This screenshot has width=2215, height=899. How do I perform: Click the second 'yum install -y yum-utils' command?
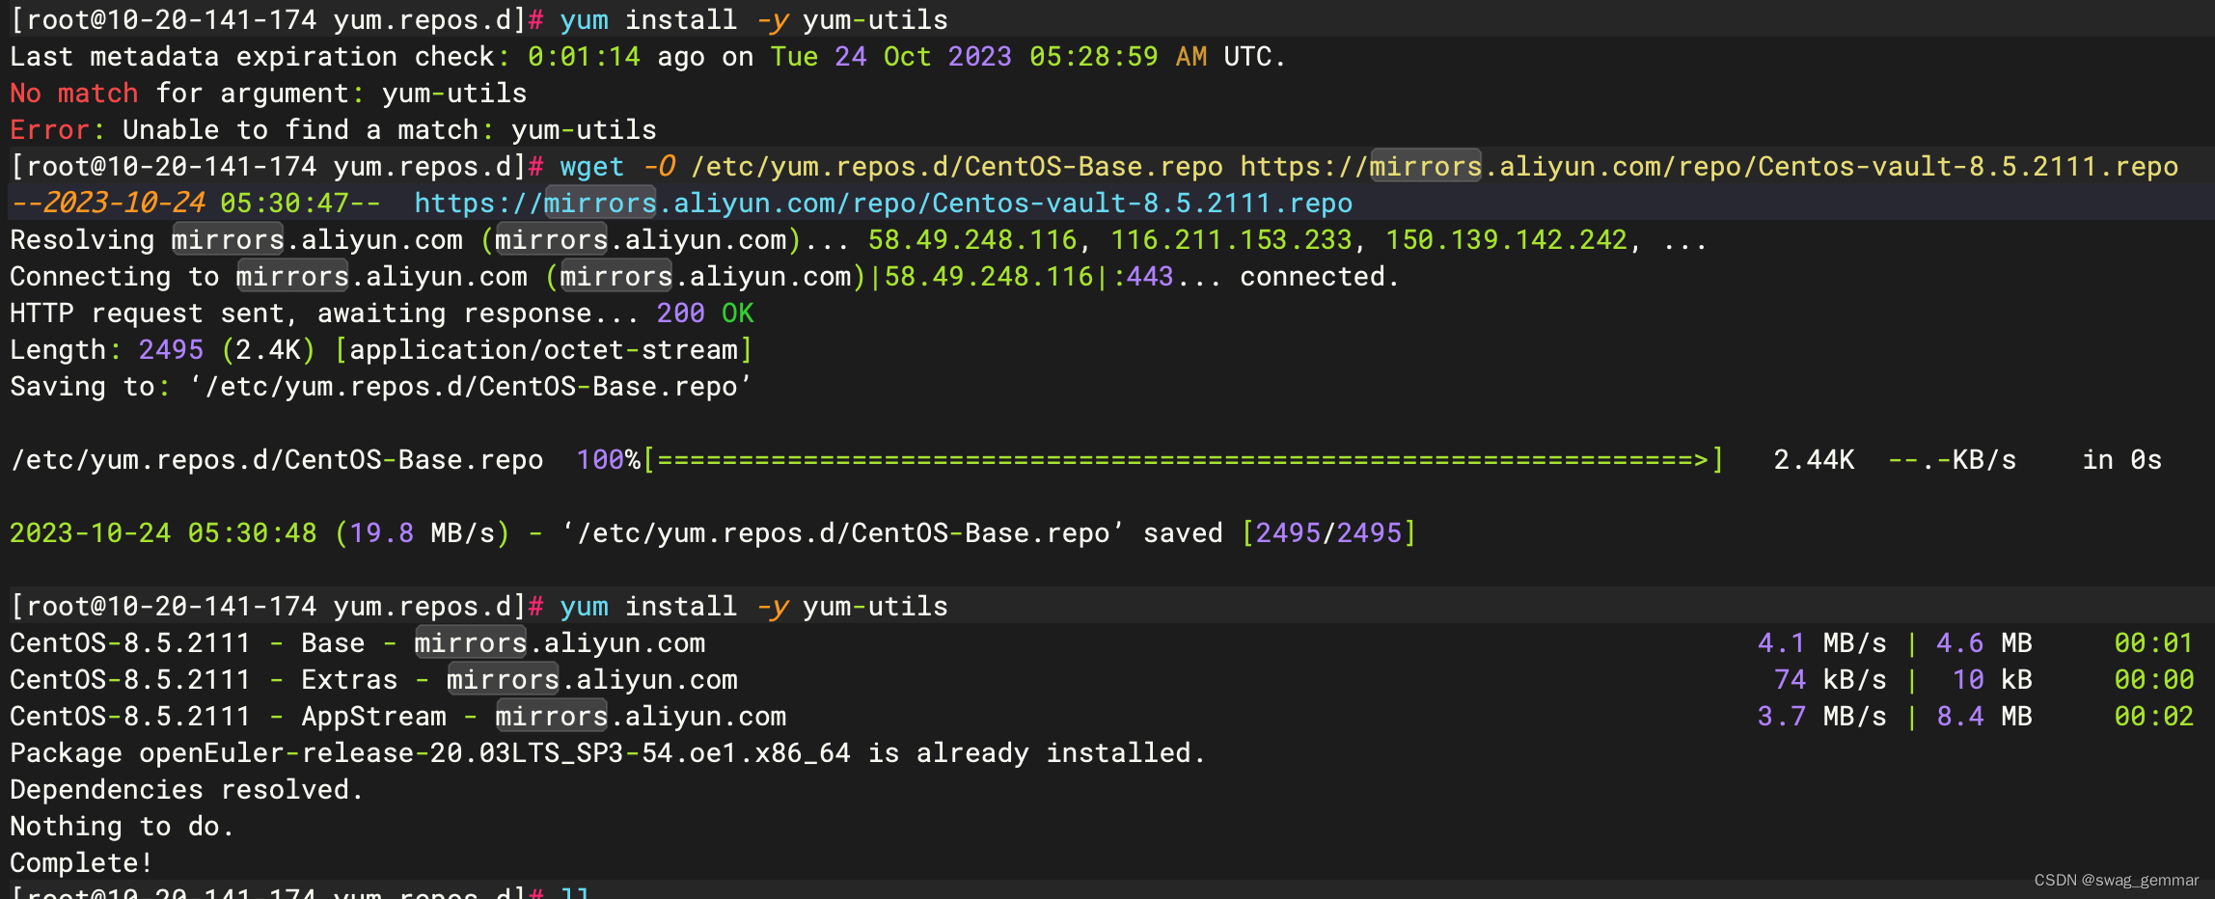coord(753,606)
